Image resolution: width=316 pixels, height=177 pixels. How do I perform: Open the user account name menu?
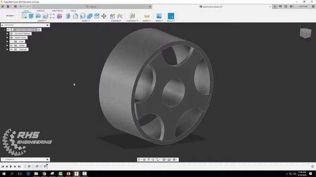pyautogui.click(x=303, y=6)
